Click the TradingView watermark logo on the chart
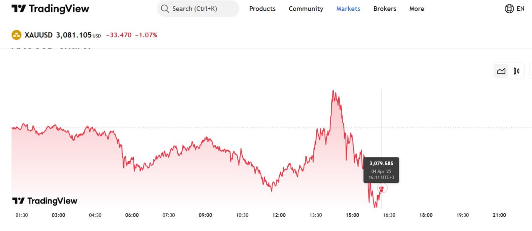Viewport: 532px width, 231px height. tap(44, 201)
